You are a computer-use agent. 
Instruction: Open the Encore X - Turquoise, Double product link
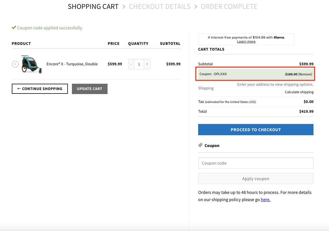pyautogui.click(x=72, y=64)
